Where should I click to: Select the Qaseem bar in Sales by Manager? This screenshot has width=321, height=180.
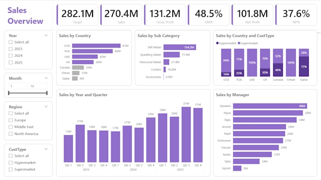(x=270, y=106)
